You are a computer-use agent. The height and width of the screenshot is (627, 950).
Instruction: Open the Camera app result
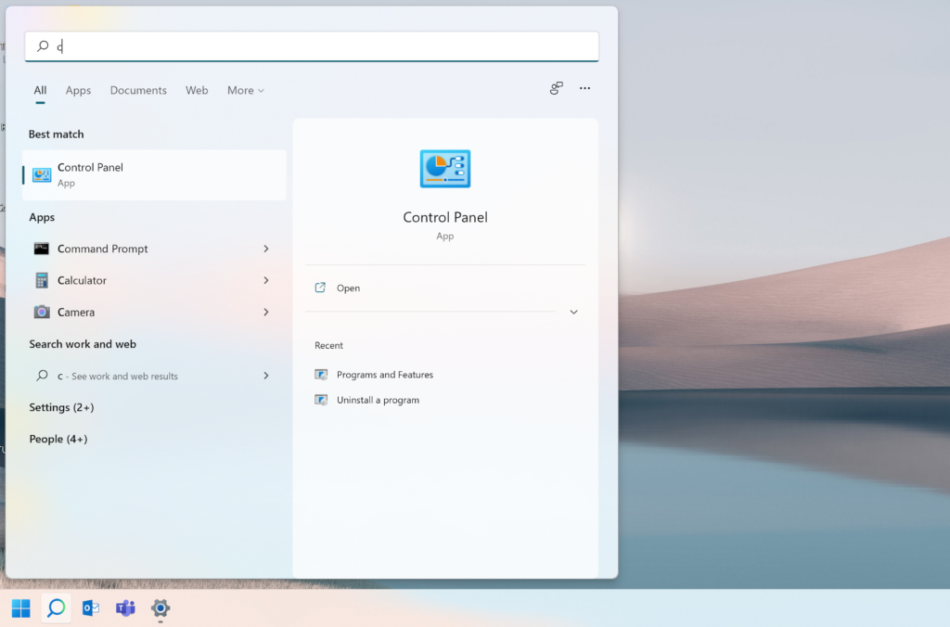pos(75,313)
